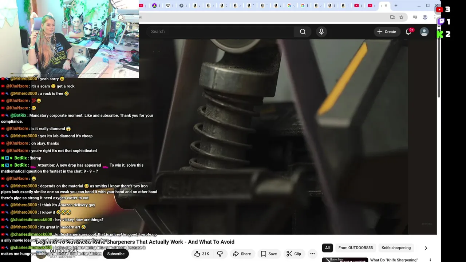This screenshot has width=466, height=262.
Task: Focus the YouTube Search field
Action: pos(220,32)
